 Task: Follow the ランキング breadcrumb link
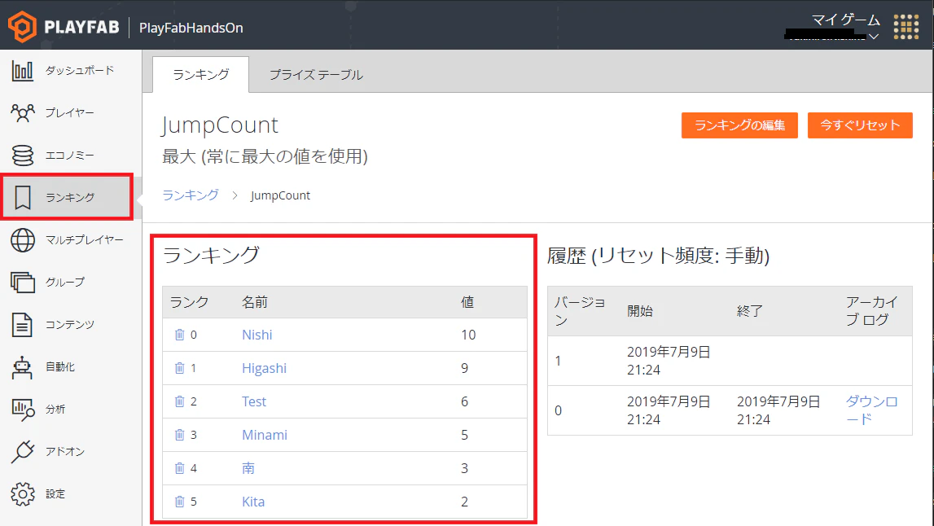191,195
